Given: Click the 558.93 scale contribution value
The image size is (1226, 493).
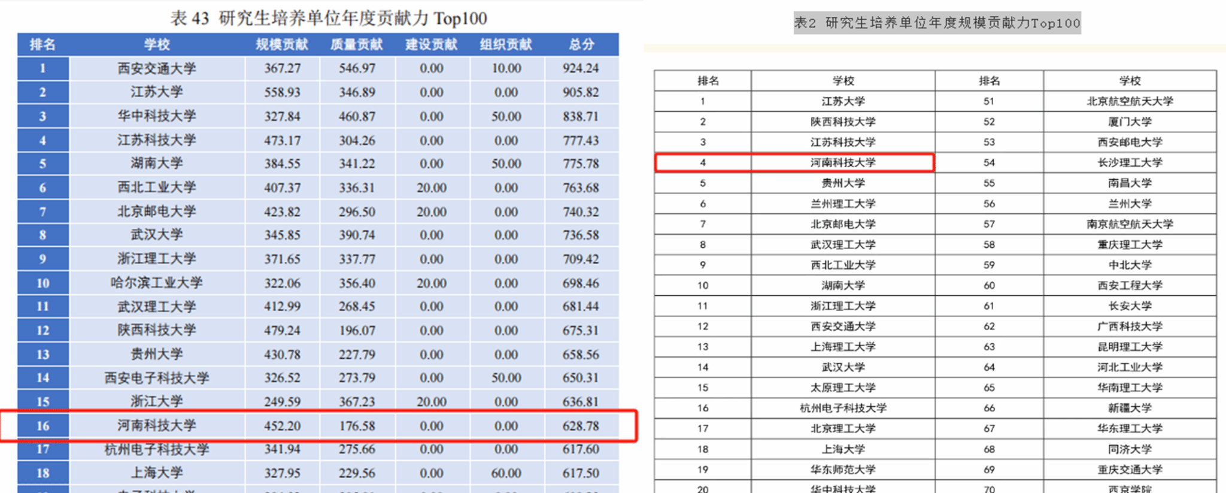Looking at the screenshot, I should 282,92.
